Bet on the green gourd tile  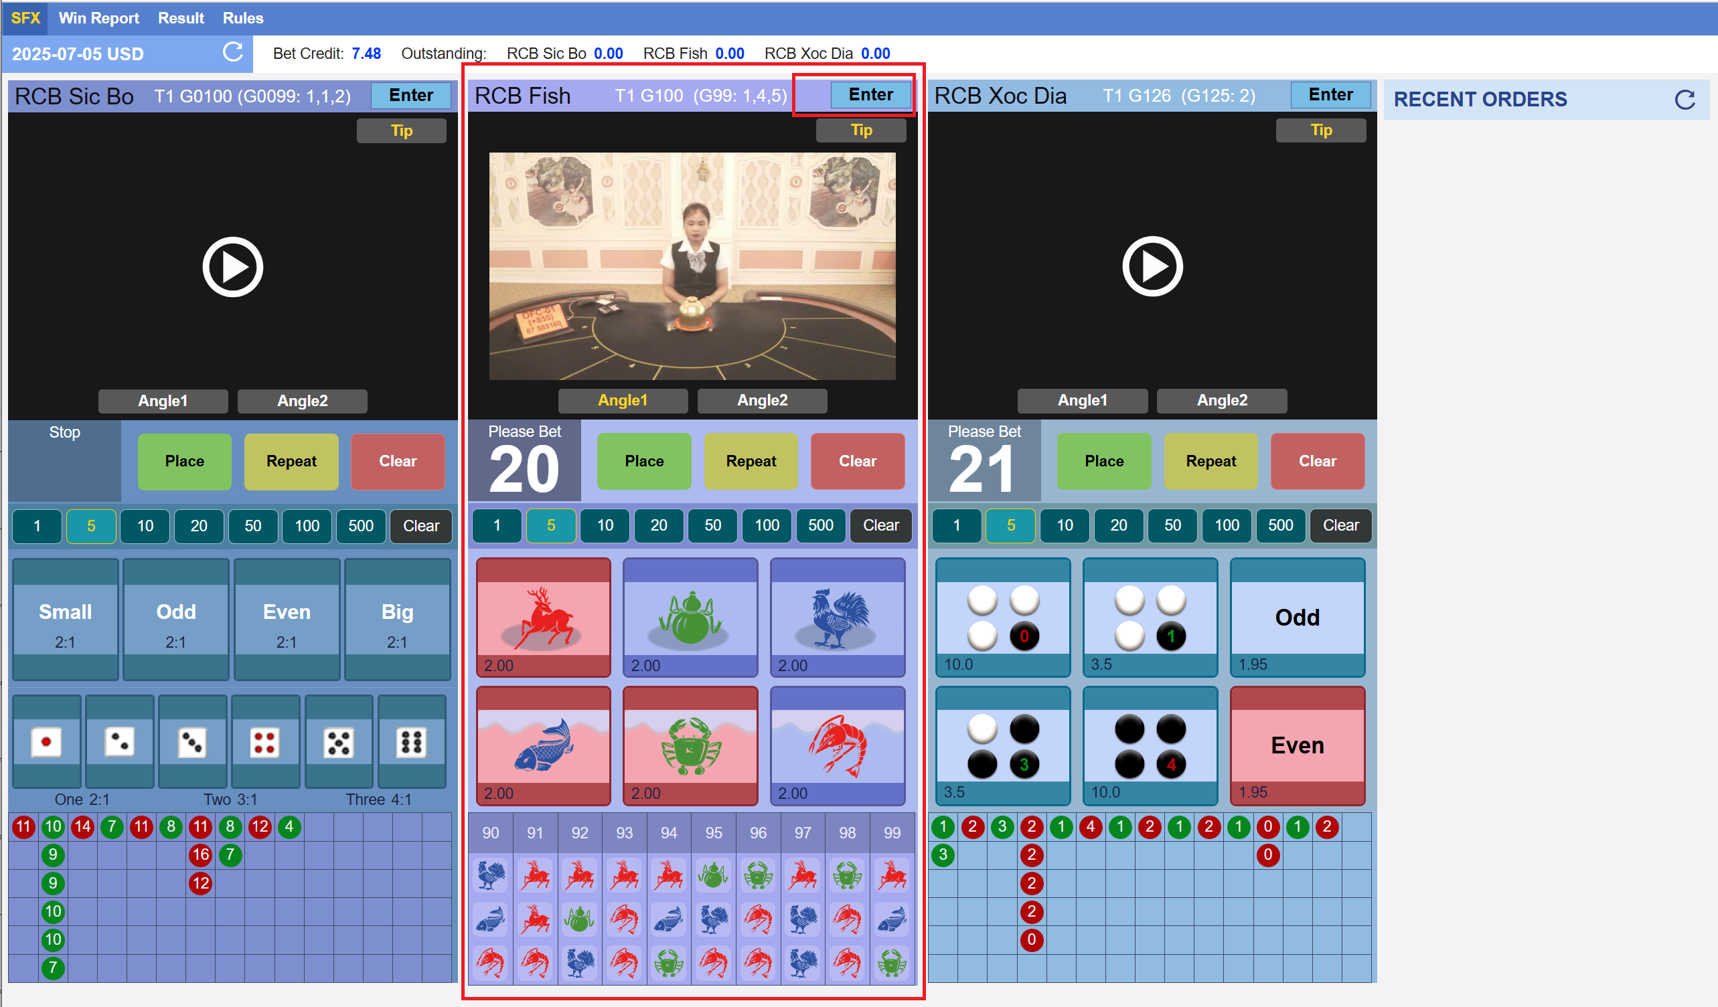coord(690,618)
